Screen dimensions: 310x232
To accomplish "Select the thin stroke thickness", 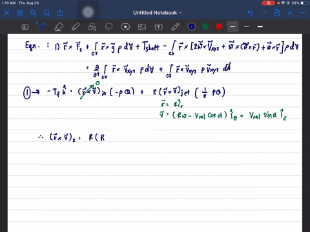I will tap(247, 26).
